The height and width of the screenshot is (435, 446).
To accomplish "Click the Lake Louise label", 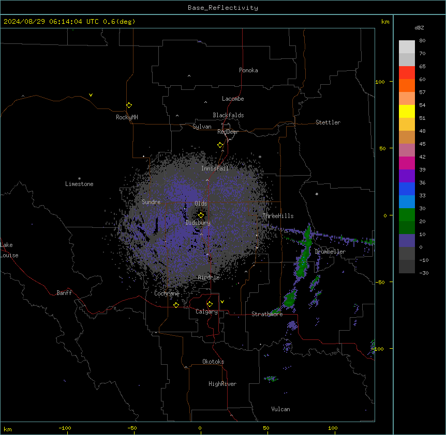I will click(x=9, y=250).
